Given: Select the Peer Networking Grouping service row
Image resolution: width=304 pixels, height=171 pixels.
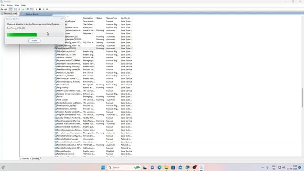Looking at the screenshot, I should tap(93, 66).
